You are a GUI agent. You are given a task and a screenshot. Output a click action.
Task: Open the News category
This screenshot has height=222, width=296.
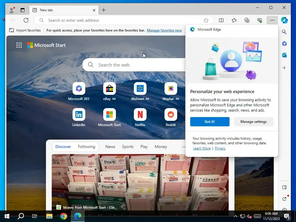point(110,147)
